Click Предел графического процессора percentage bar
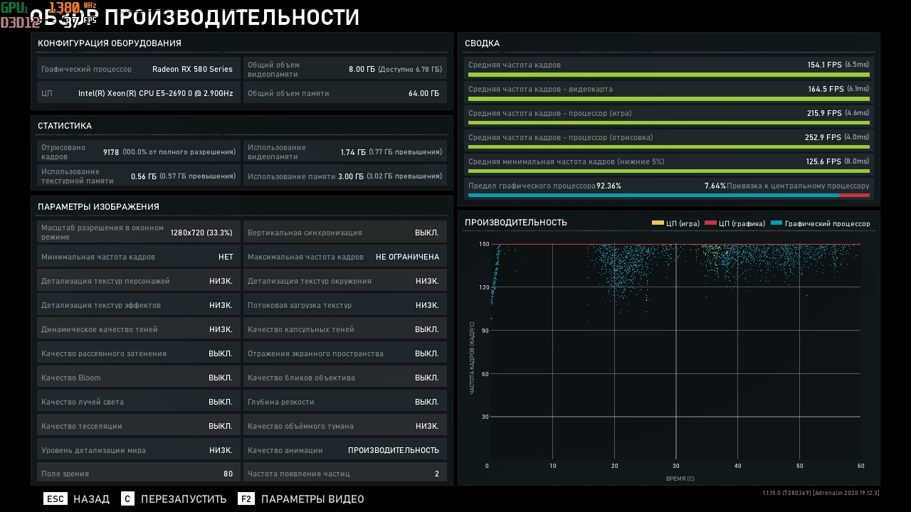 [668, 195]
